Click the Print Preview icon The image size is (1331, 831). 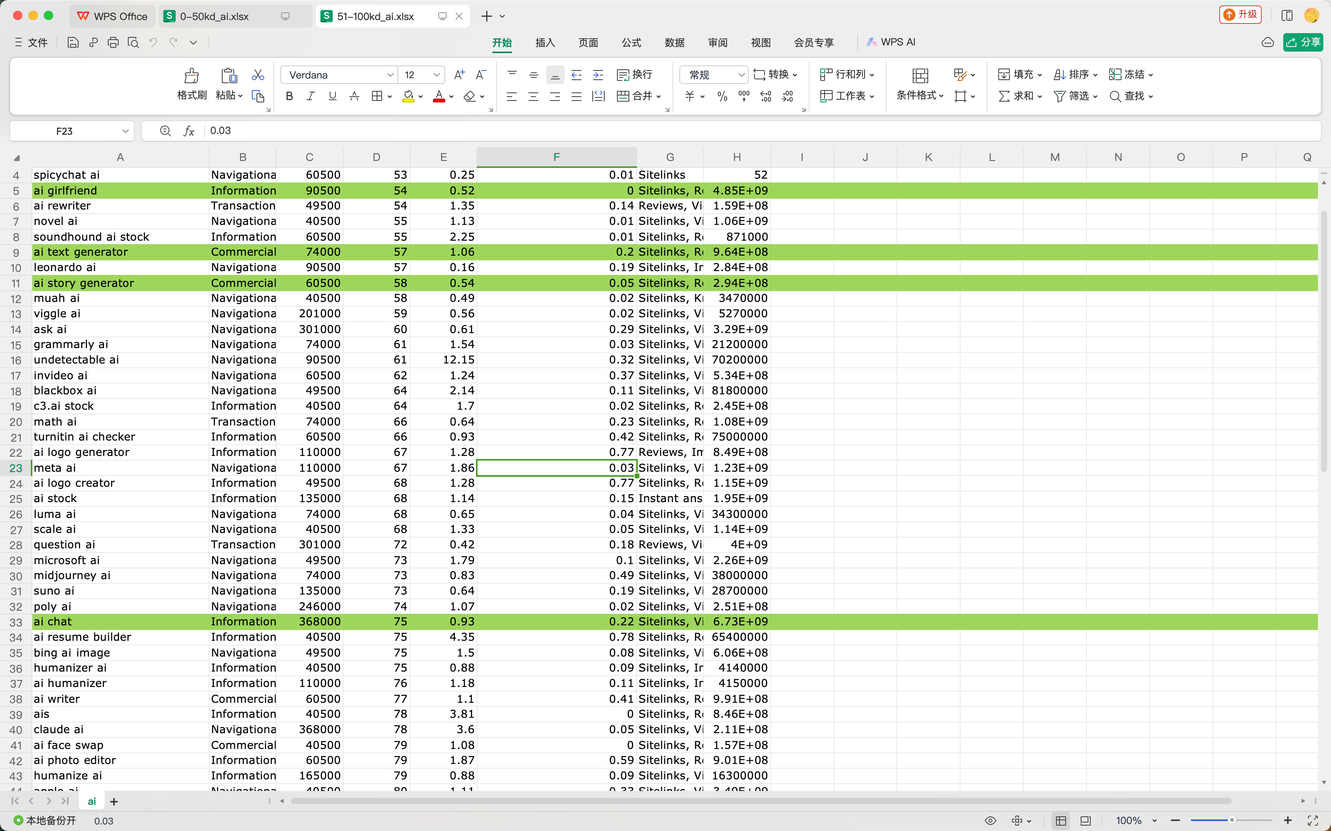point(133,42)
